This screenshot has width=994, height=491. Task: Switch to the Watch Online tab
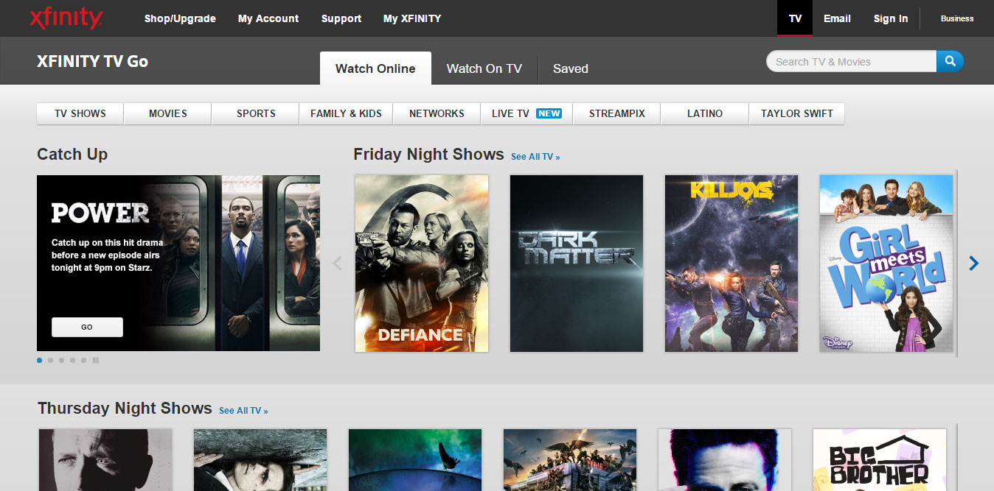point(375,68)
